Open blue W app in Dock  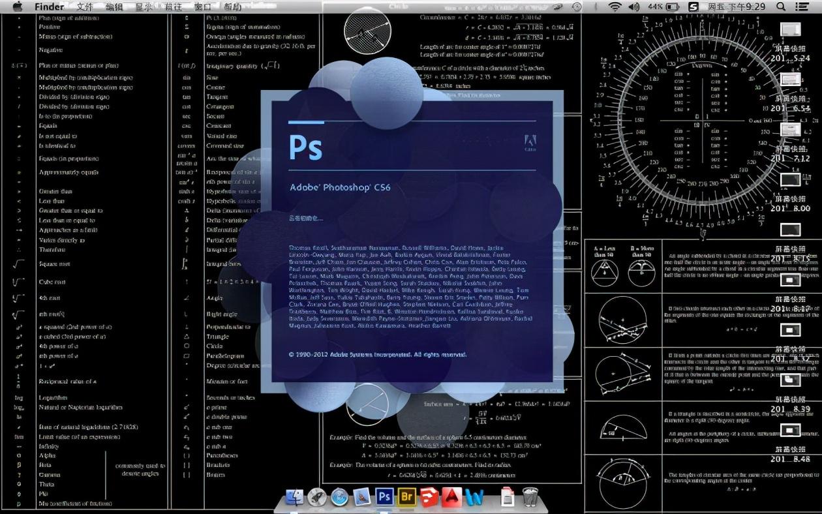(x=474, y=497)
